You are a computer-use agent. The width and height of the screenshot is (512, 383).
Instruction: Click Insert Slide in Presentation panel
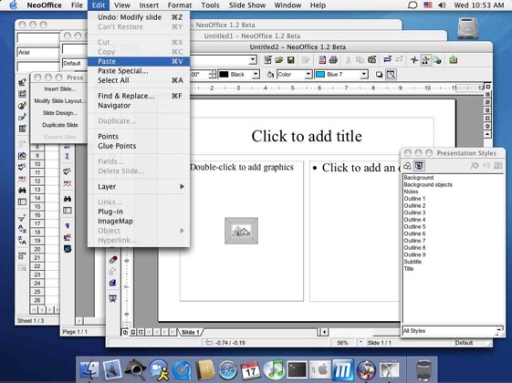point(59,89)
